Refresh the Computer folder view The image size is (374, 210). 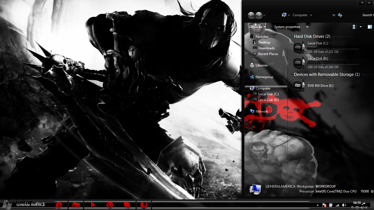[340, 15]
